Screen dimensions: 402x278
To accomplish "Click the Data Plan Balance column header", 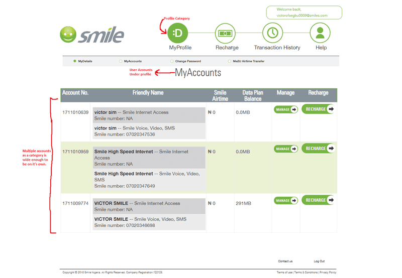I will 253,95.
